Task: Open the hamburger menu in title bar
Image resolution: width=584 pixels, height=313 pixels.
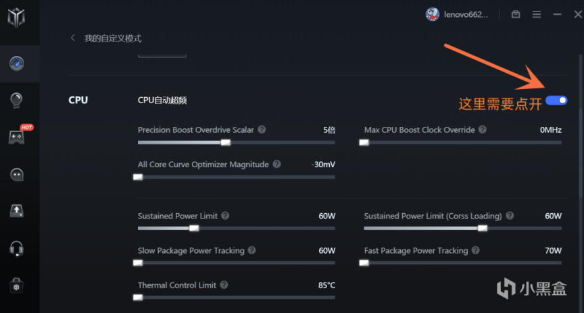Action: coord(537,14)
